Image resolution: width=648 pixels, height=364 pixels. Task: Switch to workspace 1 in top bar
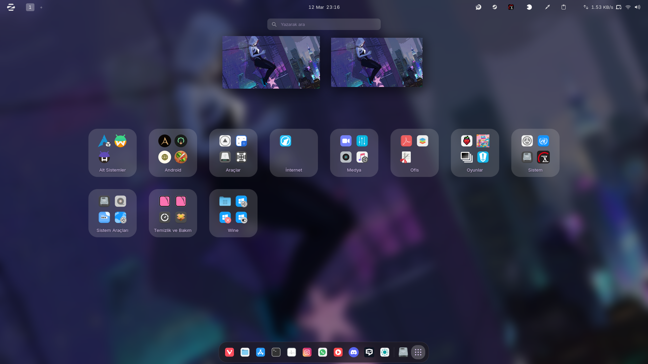30,7
